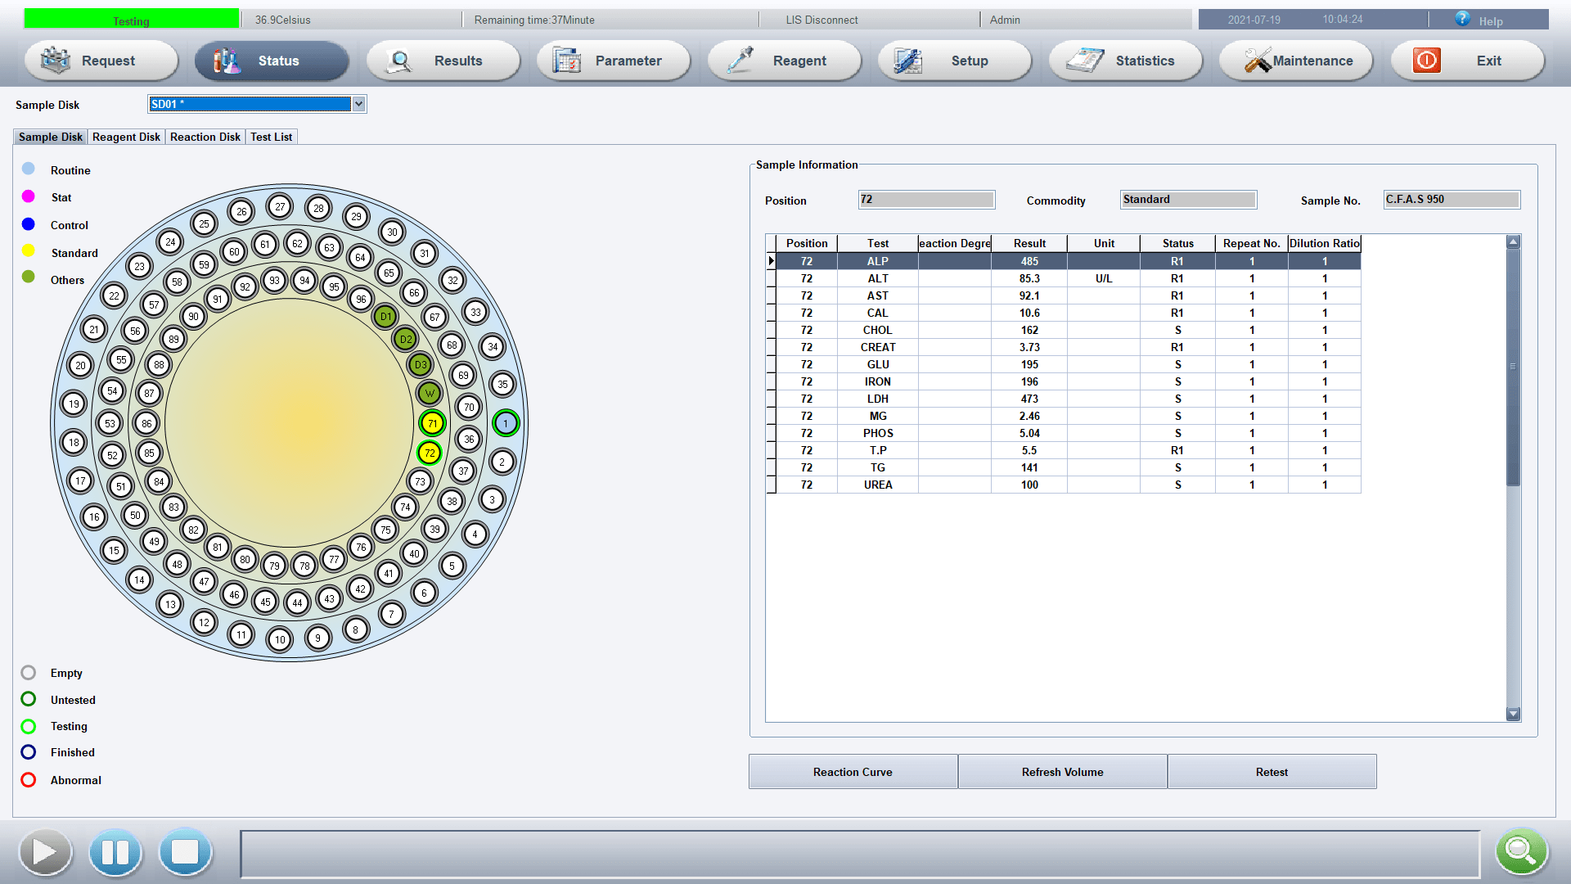Click the green magnifier search icon
This screenshot has width=1571, height=884.
pyautogui.click(x=1521, y=852)
